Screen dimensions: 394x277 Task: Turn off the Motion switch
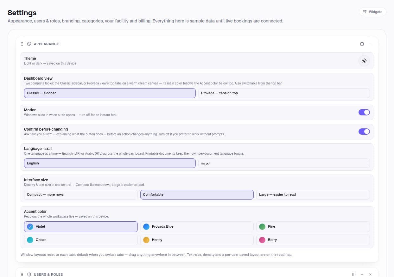pyautogui.click(x=364, y=112)
